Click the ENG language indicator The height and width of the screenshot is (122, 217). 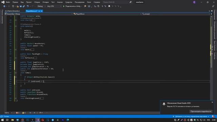pos(209,120)
